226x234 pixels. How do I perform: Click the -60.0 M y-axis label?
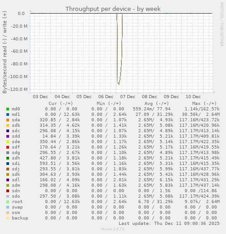click(x=19, y=51)
